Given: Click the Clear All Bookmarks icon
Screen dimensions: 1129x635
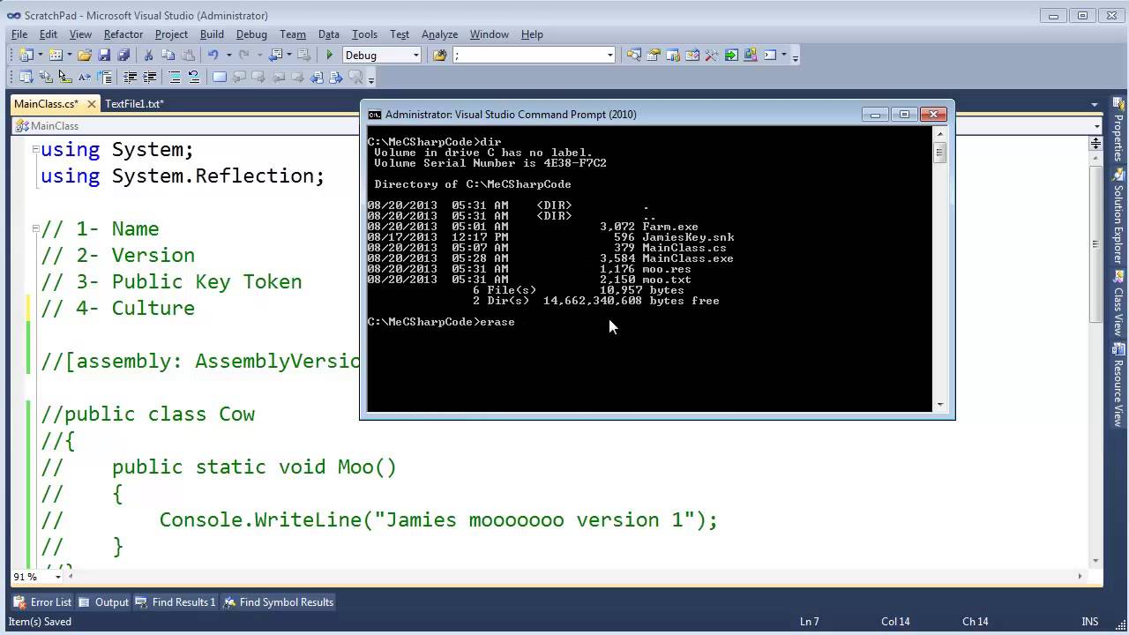Looking at the screenshot, I should point(355,78).
